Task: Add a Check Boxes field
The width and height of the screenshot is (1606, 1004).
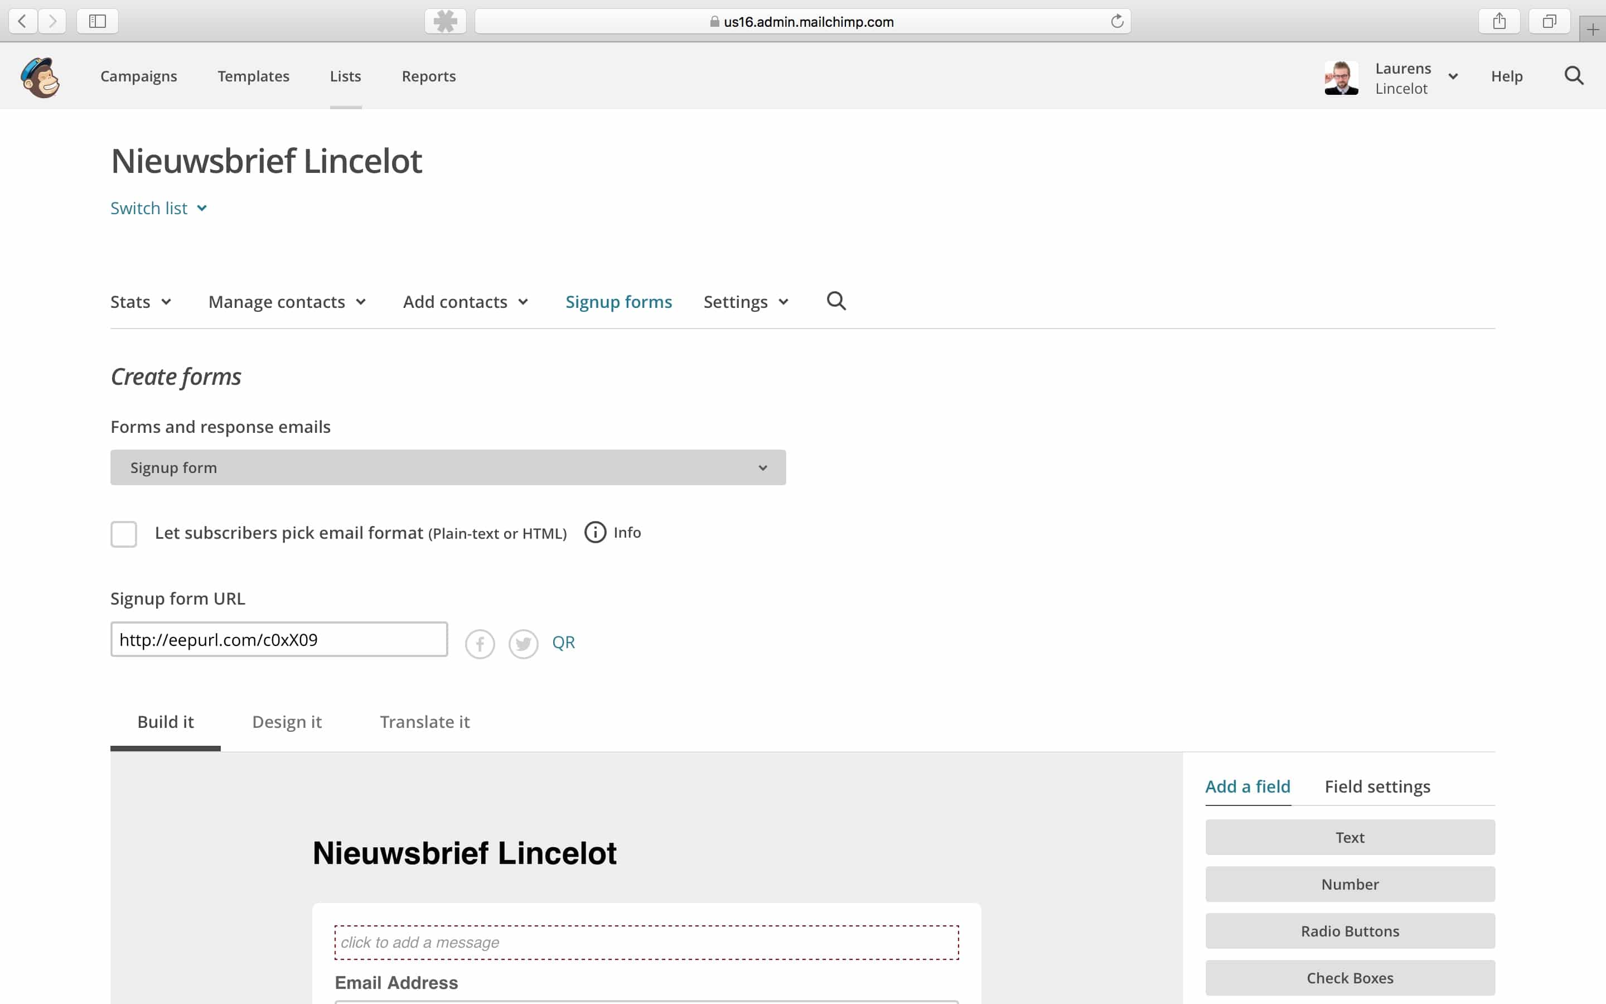Action: (x=1350, y=978)
